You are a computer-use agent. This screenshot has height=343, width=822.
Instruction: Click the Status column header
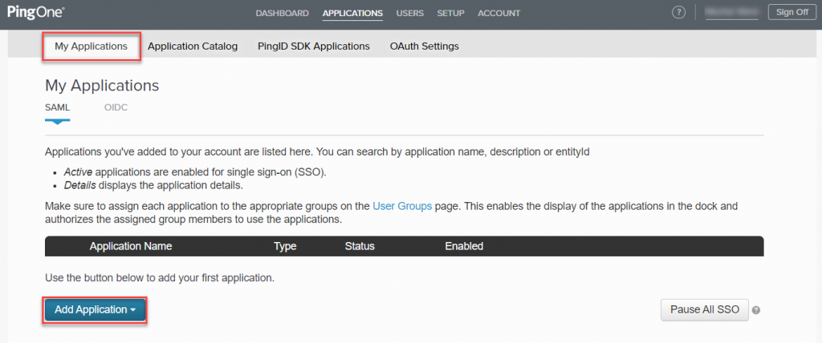(360, 246)
